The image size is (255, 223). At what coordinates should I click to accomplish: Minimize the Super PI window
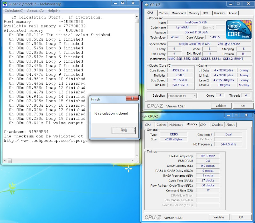(x=115, y=3)
